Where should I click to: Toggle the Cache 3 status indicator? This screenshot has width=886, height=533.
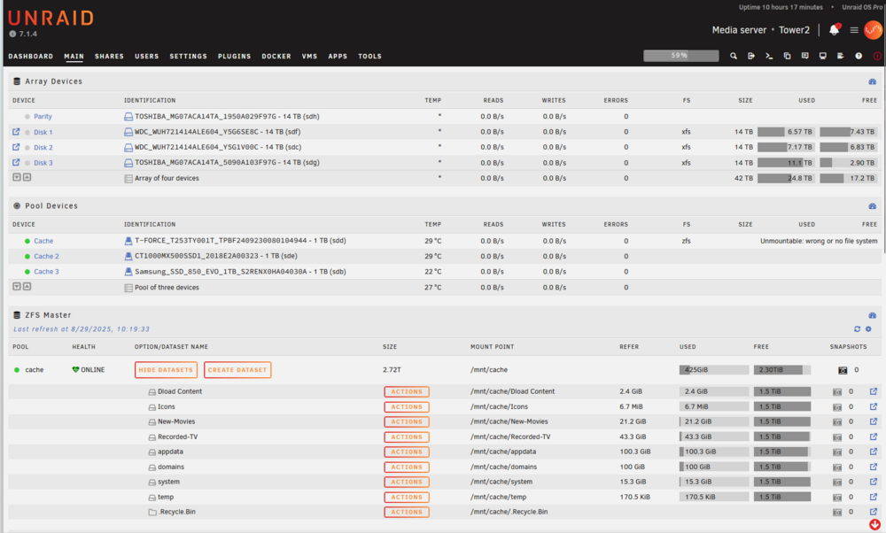27,272
